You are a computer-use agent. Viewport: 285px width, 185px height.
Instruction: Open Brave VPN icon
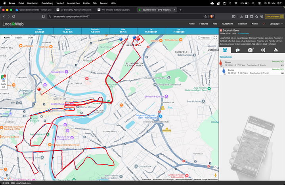tap(262, 17)
